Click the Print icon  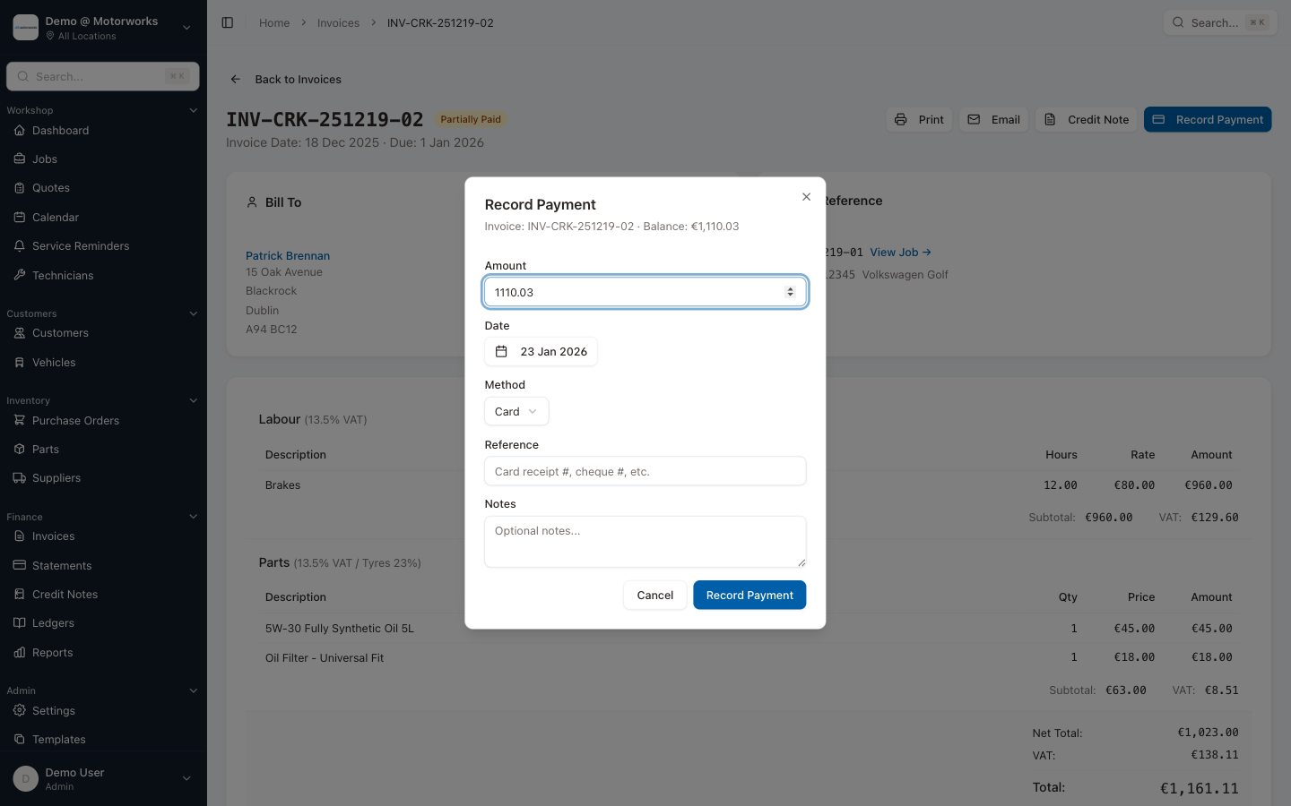901,119
